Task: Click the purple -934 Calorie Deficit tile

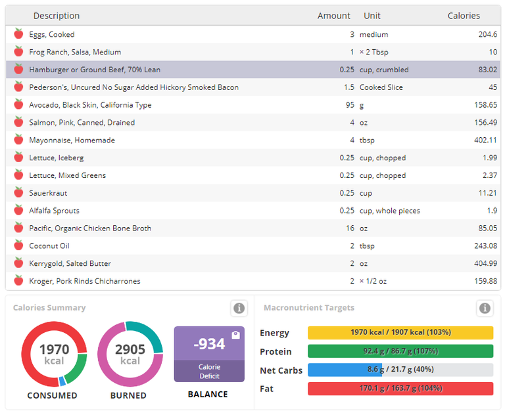Action: click(209, 354)
